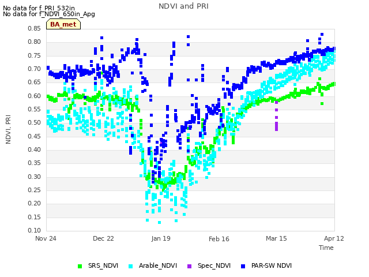The height and width of the screenshot is (277, 369).
Task: Click the Time x-axis title
Action: pyautogui.click(x=326, y=248)
